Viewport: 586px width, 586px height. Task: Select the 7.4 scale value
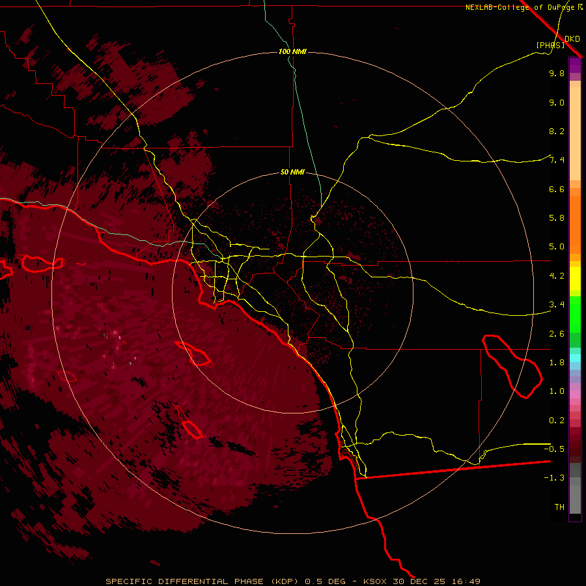point(557,160)
